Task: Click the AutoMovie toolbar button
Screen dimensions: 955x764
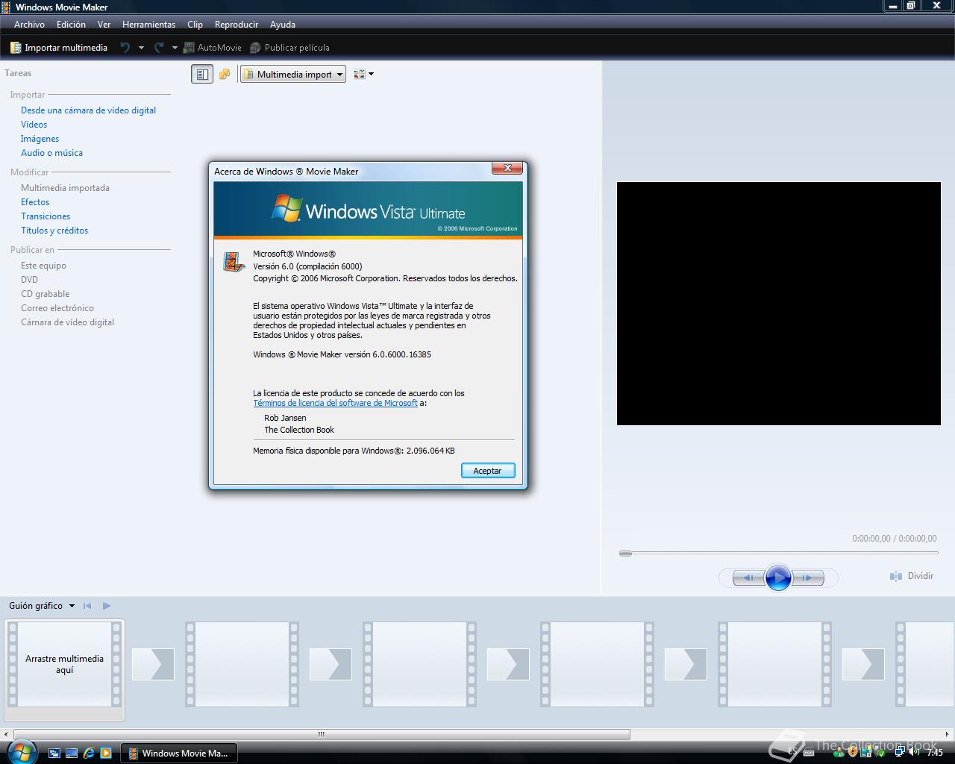Action: (213, 47)
